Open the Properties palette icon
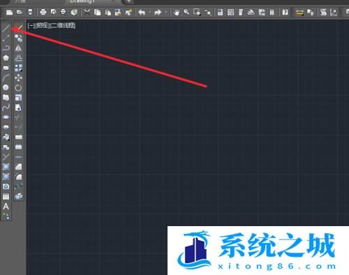This screenshot has width=349, height=275. (221, 12)
